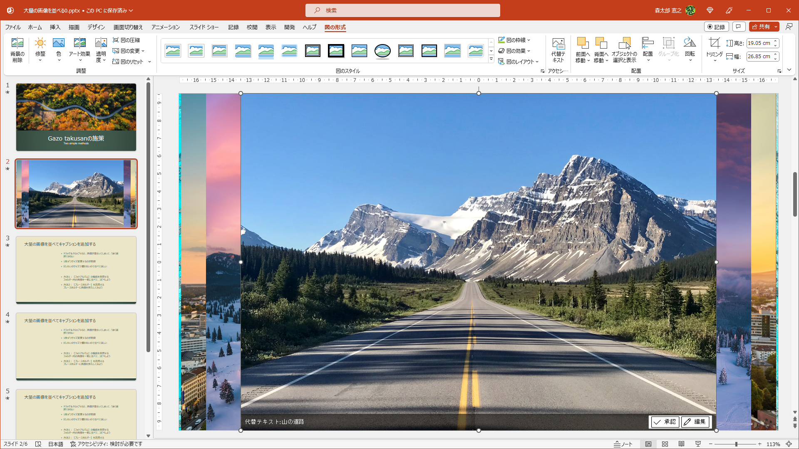
Task: Switch to Slide Sorter view
Action: coord(665,444)
